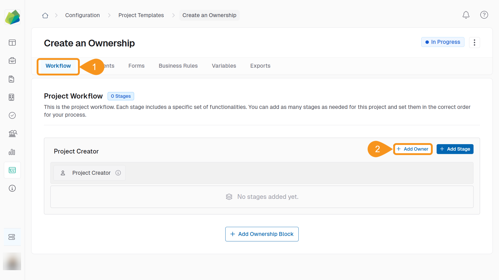Click the Add Owner button
The height and width of the screenshot is (280, 499).
point(412,149)
